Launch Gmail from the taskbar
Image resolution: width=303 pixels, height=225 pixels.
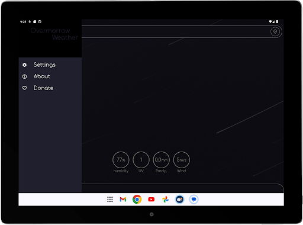[x=123, y=200]
